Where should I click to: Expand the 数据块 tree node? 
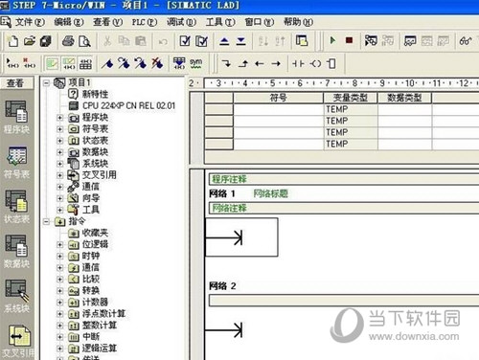point(59,152)
